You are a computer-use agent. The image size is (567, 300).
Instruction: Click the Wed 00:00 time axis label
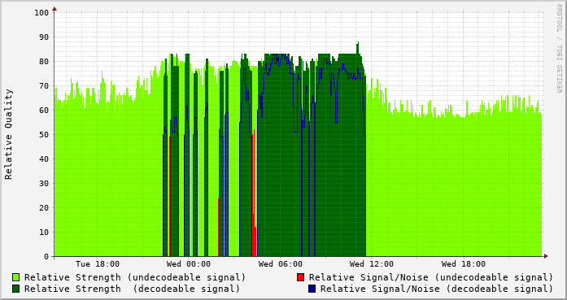[x=189, y=264]
